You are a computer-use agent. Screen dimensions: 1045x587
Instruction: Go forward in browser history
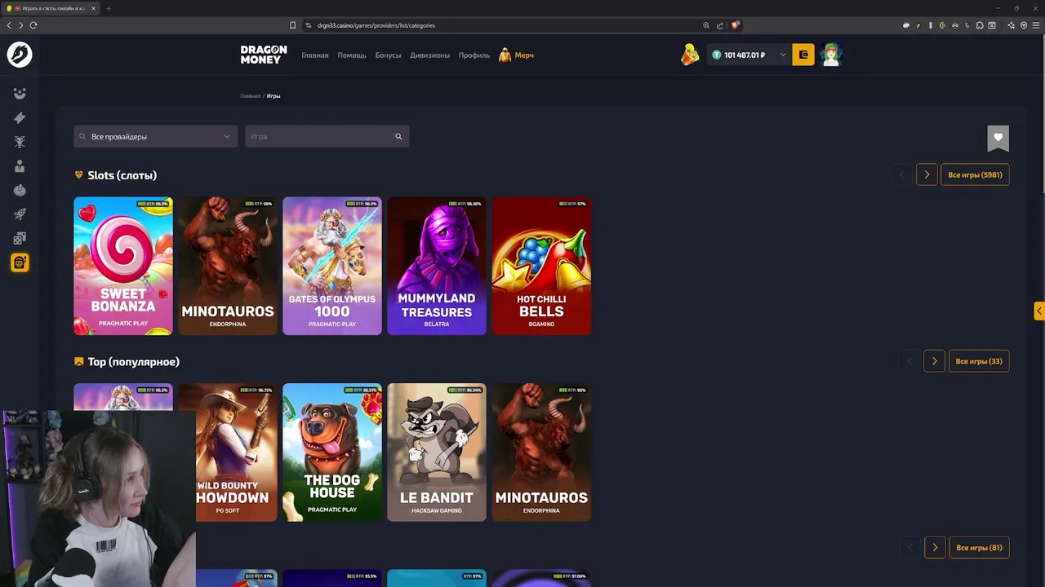20,25
